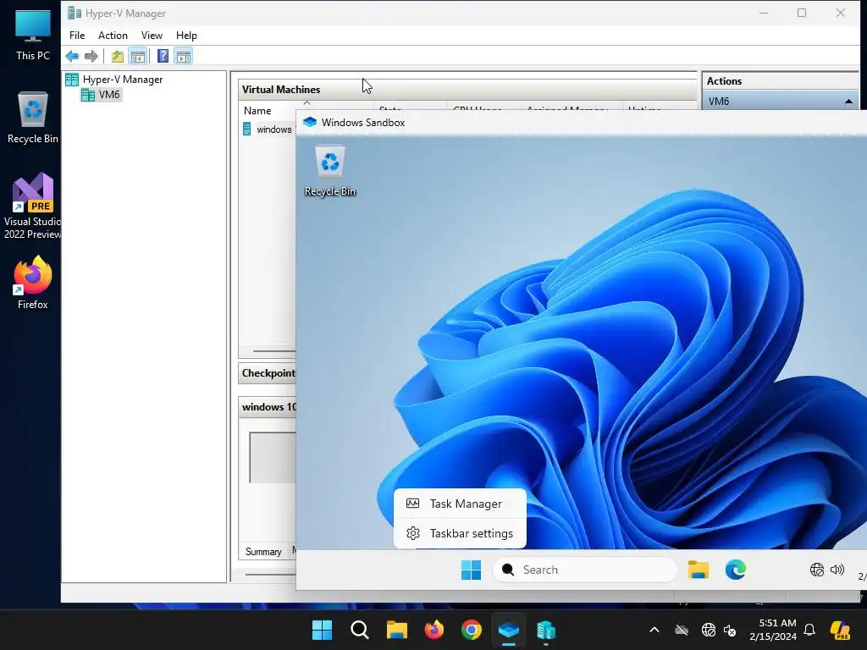
Task: Open the File menu in Hyper-V Manager
Action: [x=77, y=36]
